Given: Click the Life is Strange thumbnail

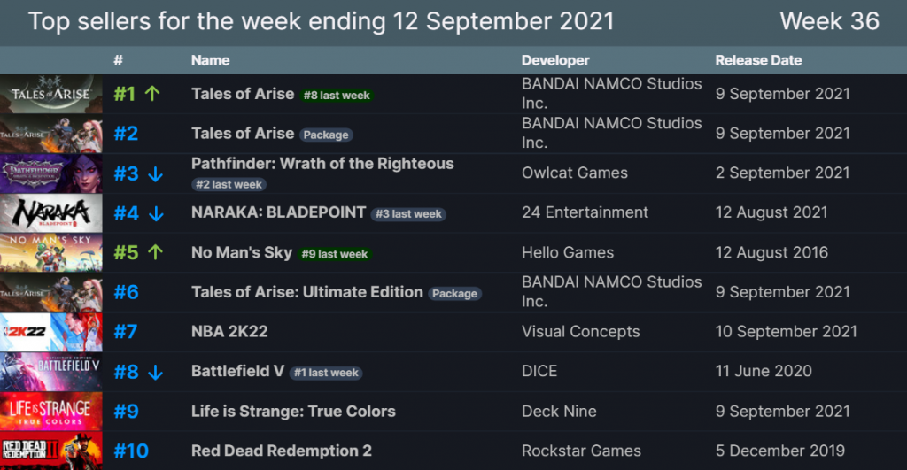Looking at the screenshot, I should tap(51, 411).
